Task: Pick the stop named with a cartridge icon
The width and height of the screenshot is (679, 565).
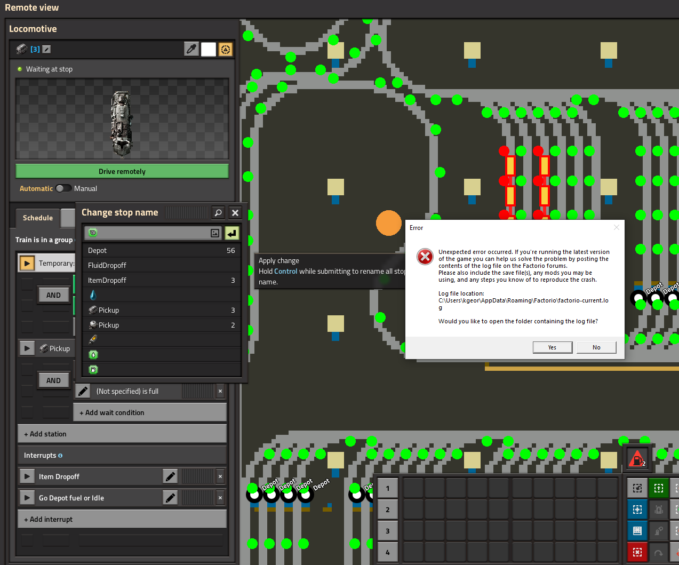Action: click(x=162, y=339)
